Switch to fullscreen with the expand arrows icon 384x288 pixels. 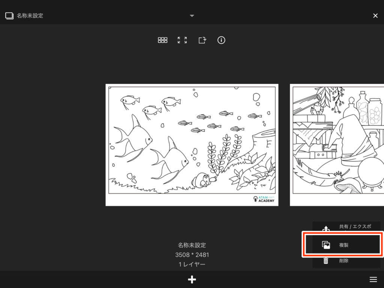click(182, 40)
